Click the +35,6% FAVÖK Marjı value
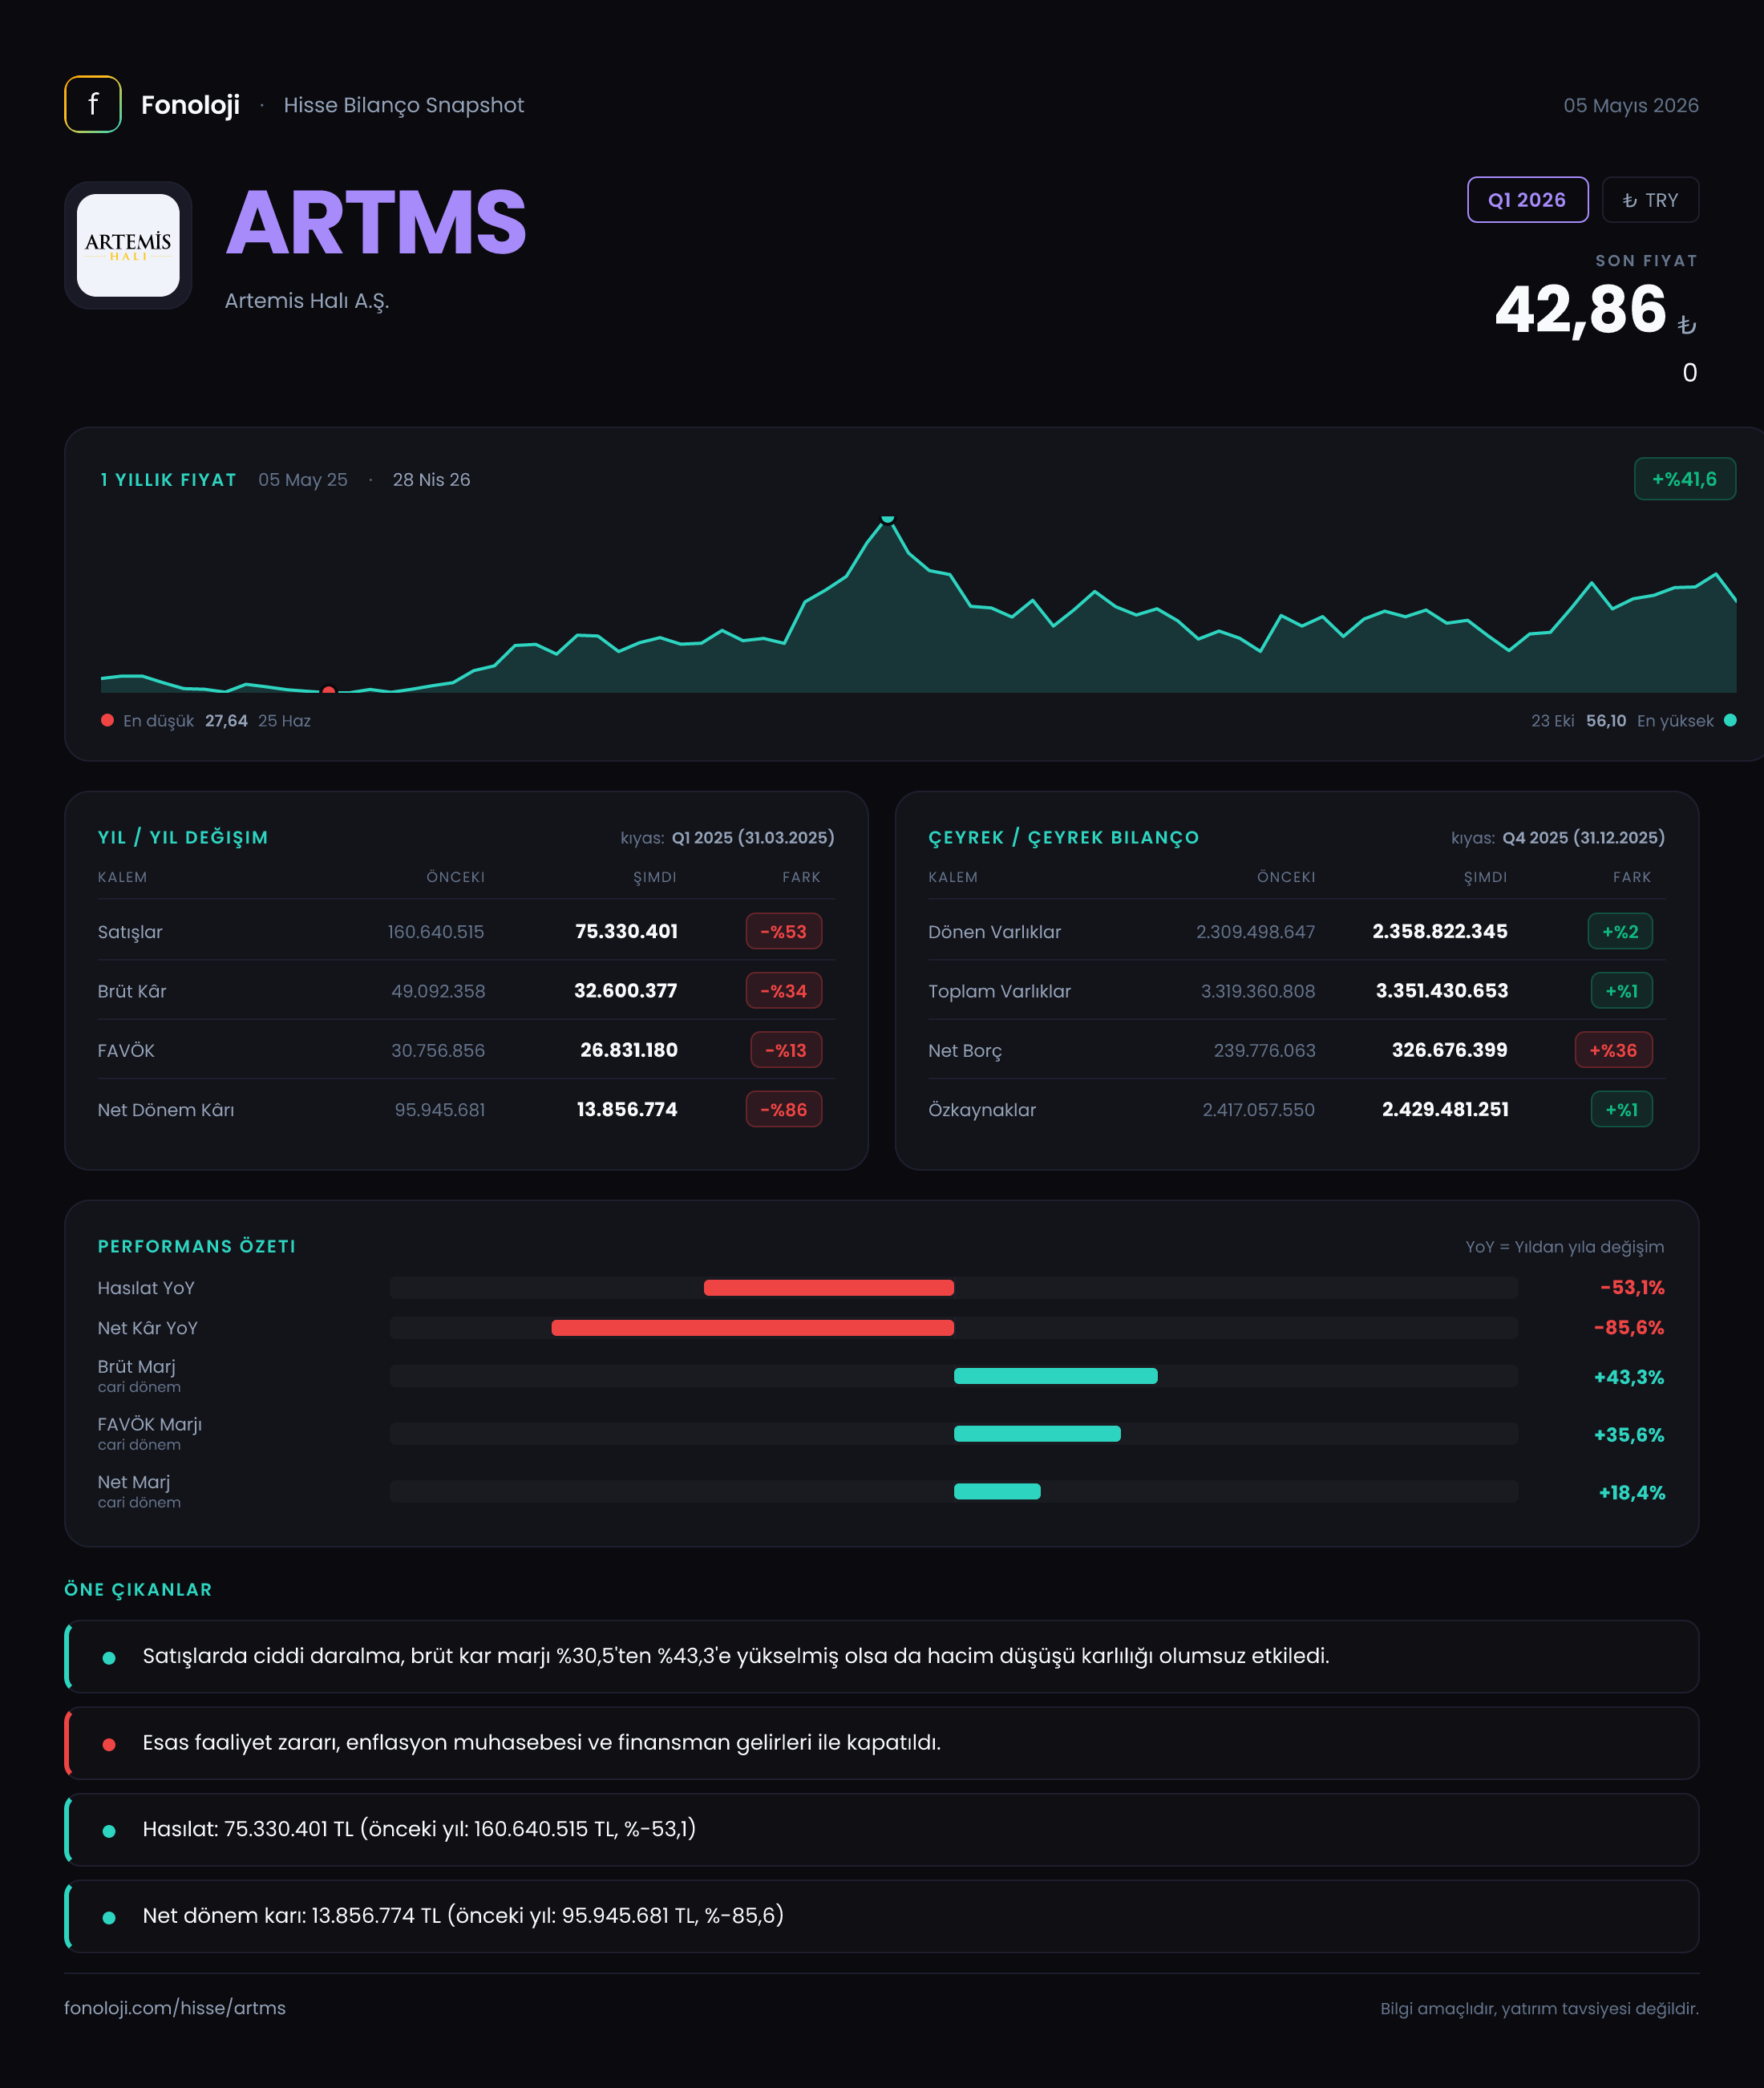This screenshot has width=1764, height=2088. (x=1629, y=1436)
